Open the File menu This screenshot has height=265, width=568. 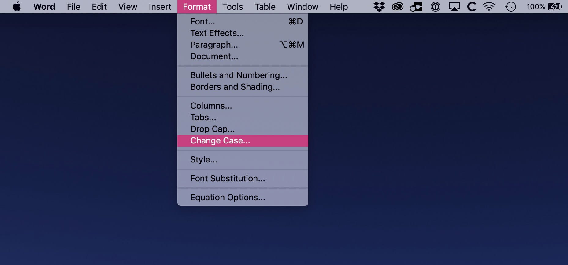click(x=74, y=7)
